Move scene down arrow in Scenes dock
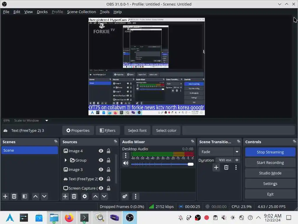 (44, 196)
